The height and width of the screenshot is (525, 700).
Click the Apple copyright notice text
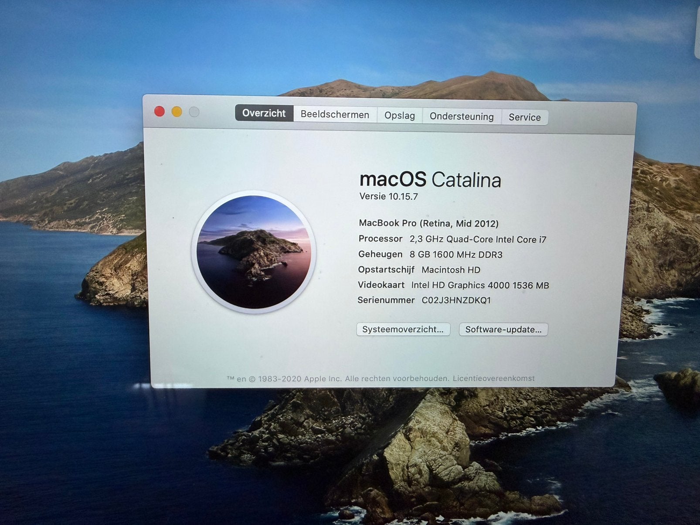pos(338,378)
